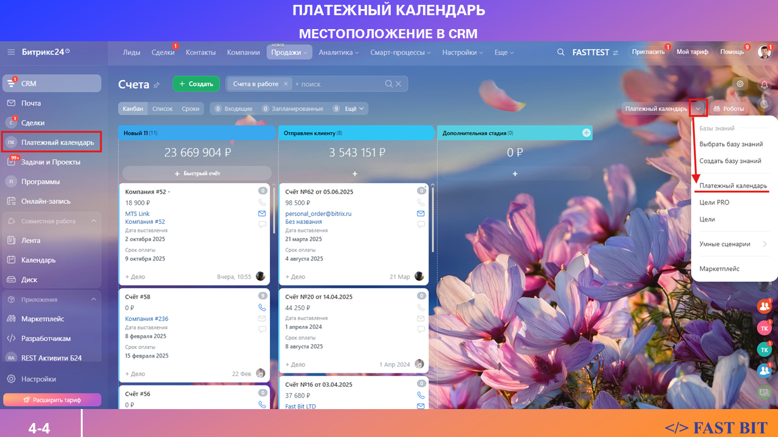Click the mail icon on the Компания #52 card
Screen dimensions: 778x437
click(262, 214)
